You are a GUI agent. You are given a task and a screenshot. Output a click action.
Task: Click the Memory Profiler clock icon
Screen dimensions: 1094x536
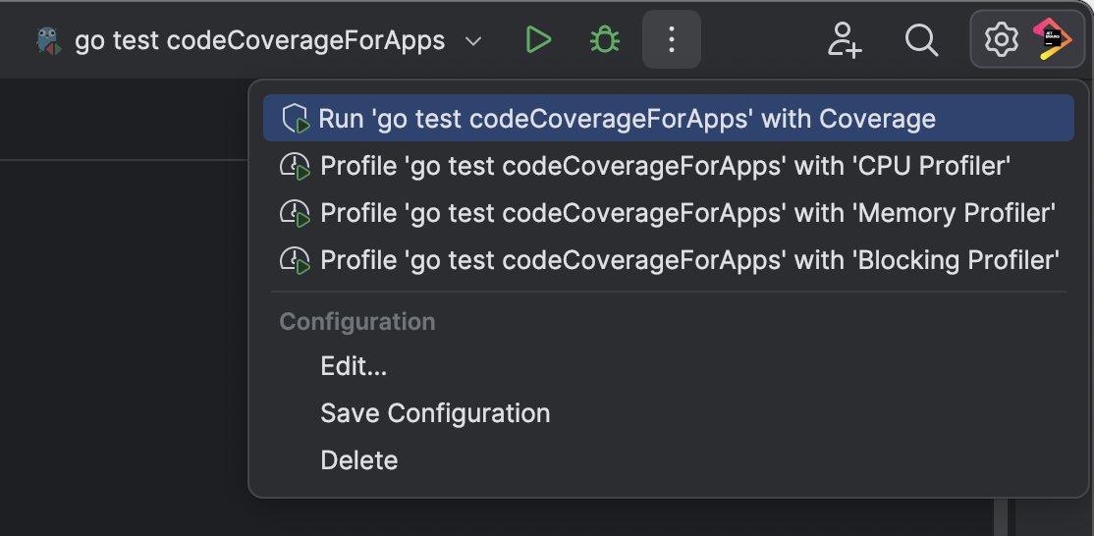point(296,213)
